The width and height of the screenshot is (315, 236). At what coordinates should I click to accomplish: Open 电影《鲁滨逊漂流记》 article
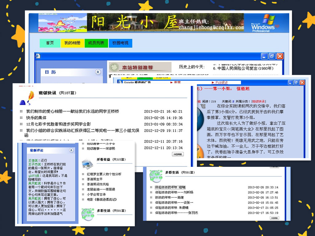(102, 199)
